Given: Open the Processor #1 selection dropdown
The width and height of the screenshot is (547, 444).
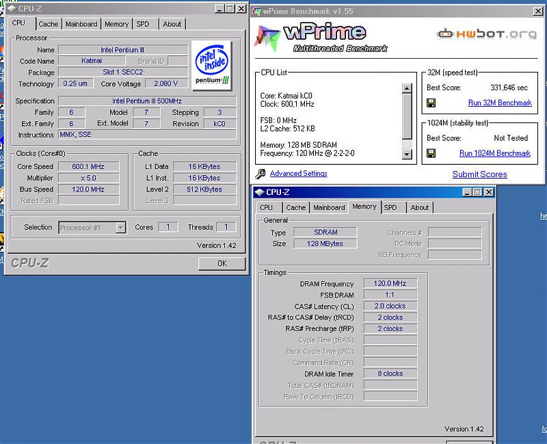Looking at the screenshot, I should tap(120, 228).
